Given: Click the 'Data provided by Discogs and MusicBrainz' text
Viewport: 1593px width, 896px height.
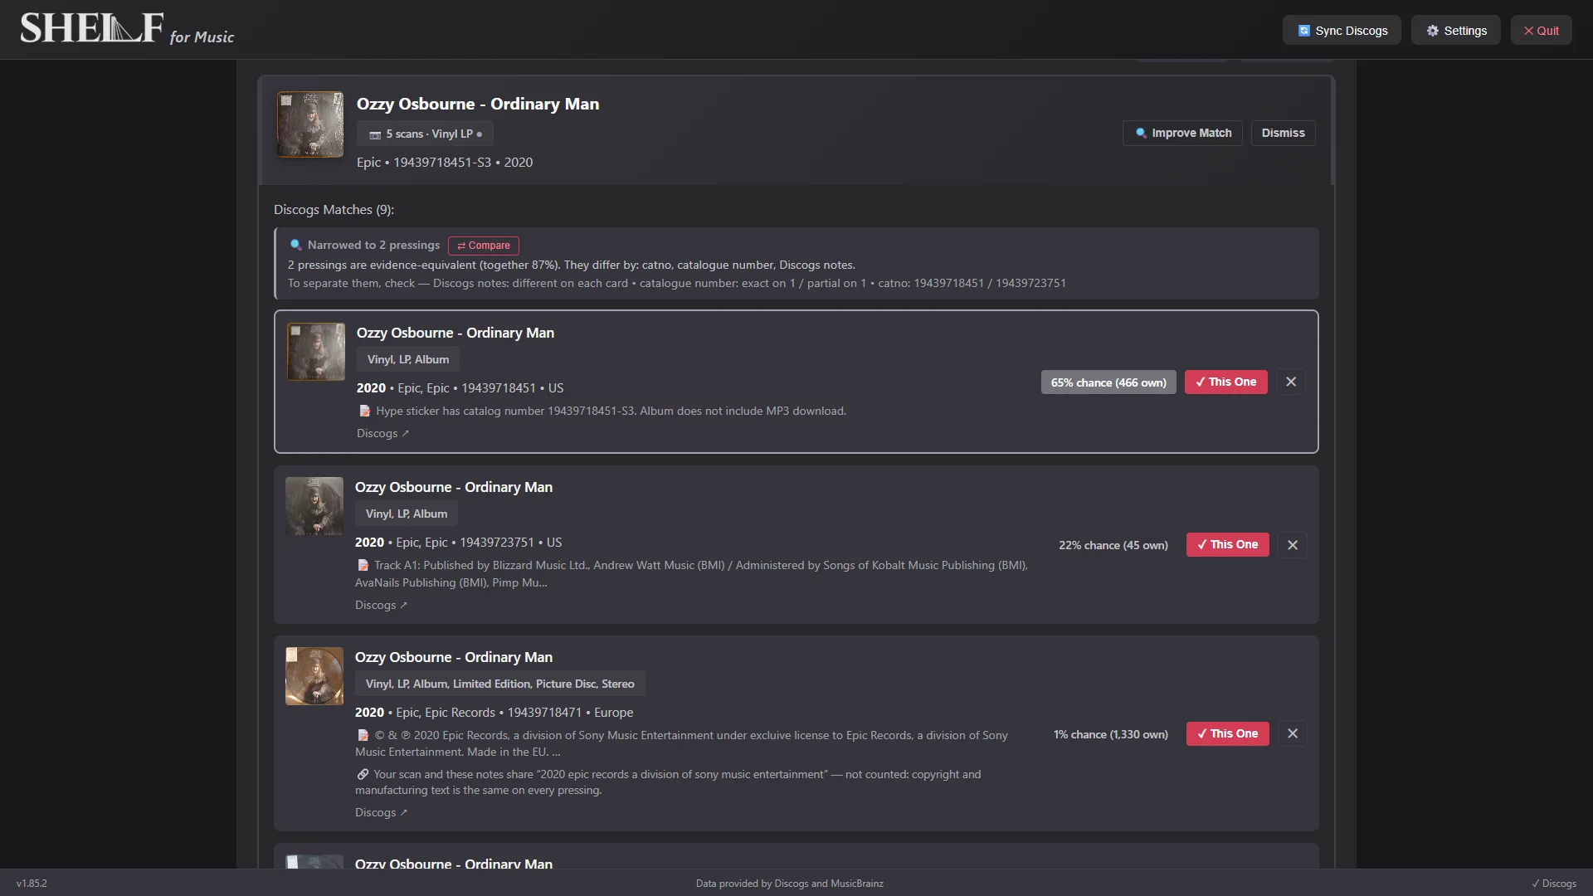Looking at the screenshot, I should point(789,884).
